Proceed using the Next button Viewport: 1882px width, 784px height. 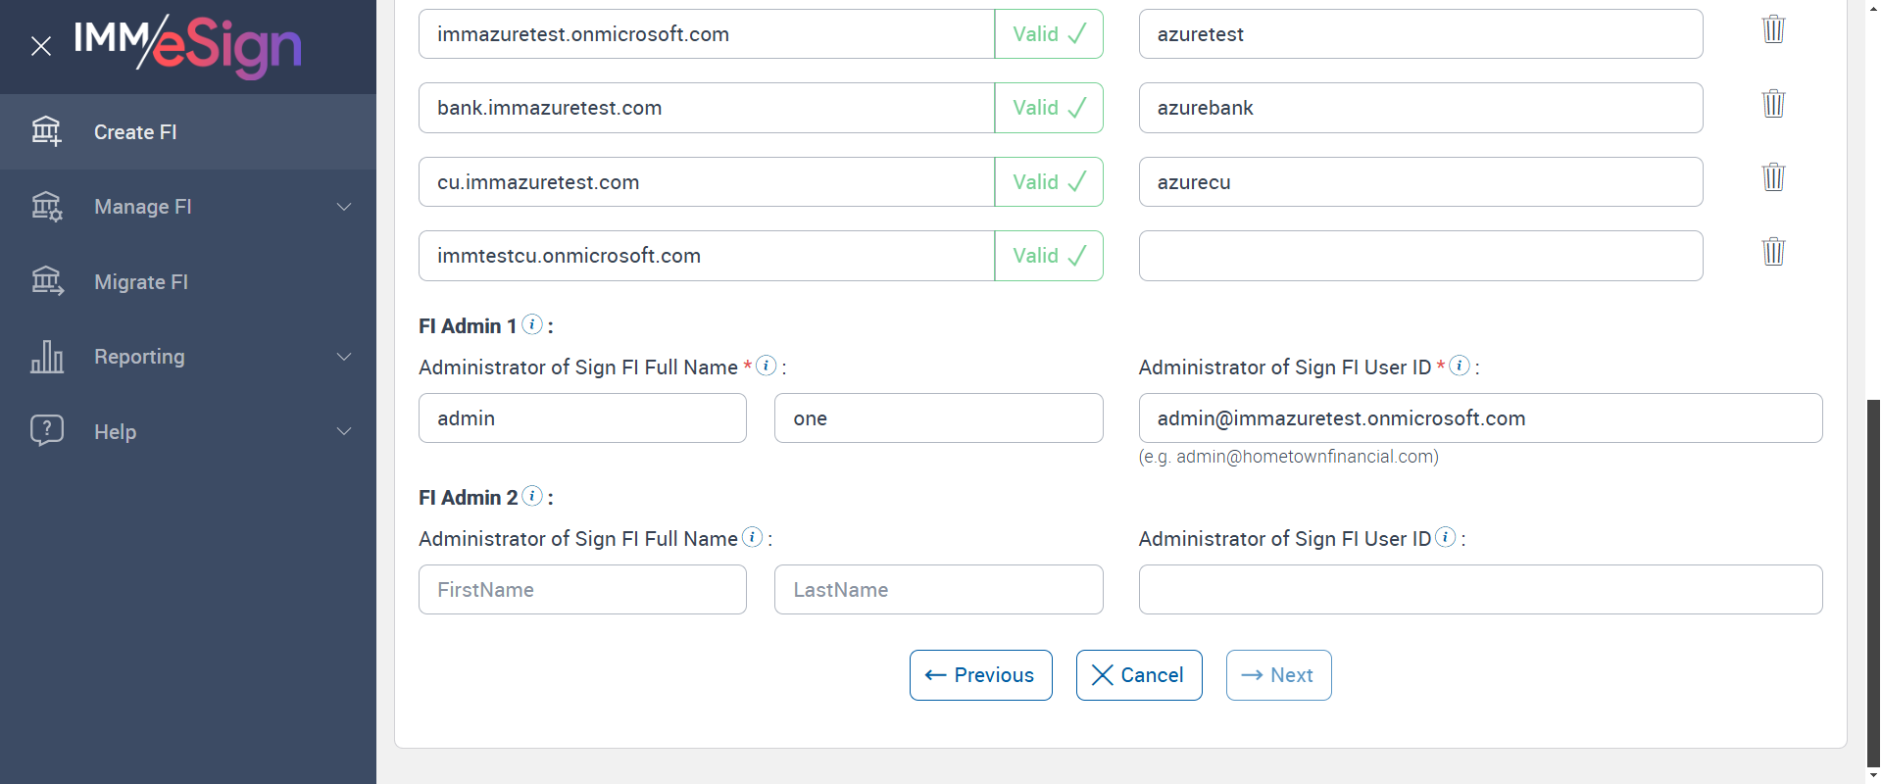tap(1278, 675)
